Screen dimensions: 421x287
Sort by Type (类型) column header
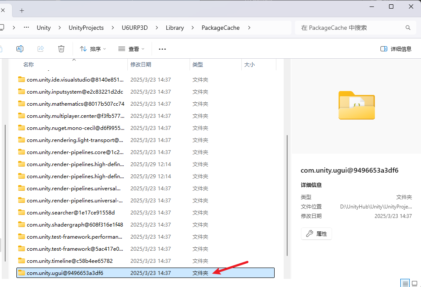(x=198, y=64)
